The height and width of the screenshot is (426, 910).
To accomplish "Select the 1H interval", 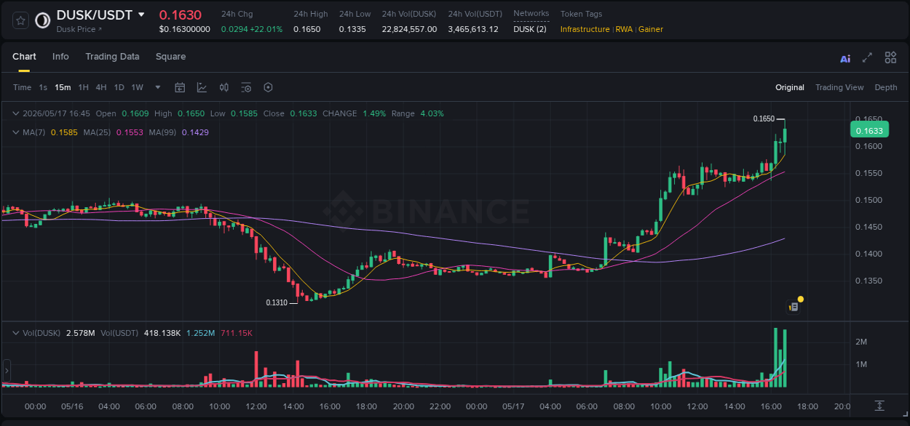I will 83,87.
